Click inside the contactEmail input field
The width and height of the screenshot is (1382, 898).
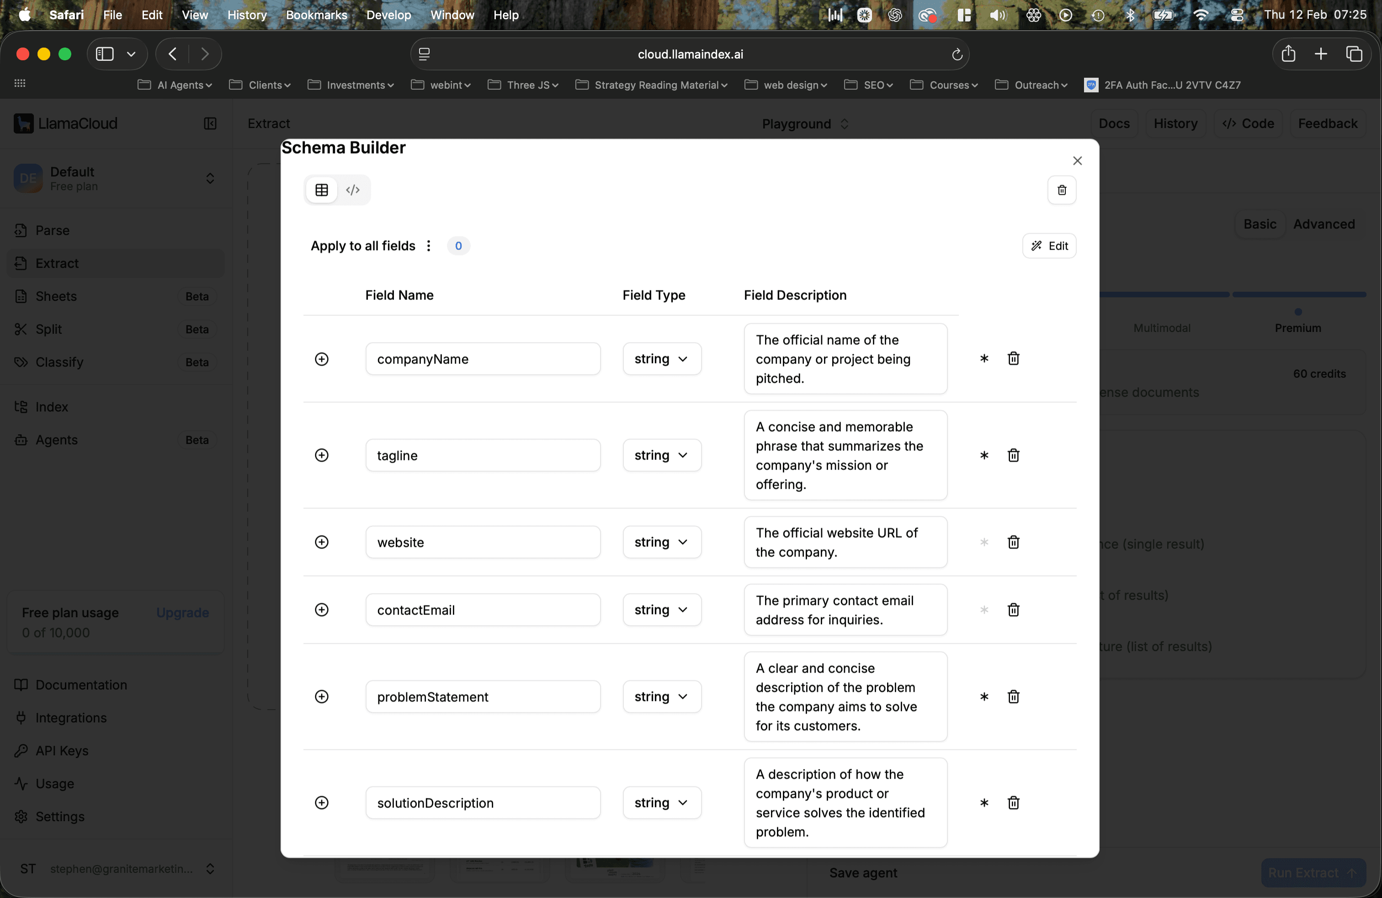pyautogui.click(x=483, y=609)
